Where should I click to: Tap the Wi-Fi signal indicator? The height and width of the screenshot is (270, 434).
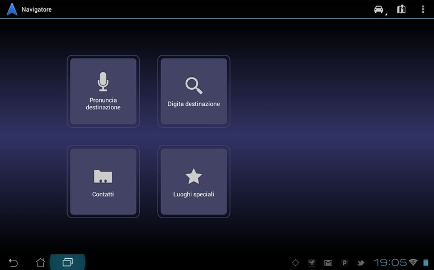413,262
